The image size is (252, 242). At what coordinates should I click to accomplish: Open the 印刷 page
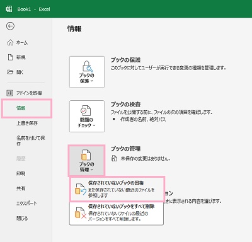coord(21,173)
